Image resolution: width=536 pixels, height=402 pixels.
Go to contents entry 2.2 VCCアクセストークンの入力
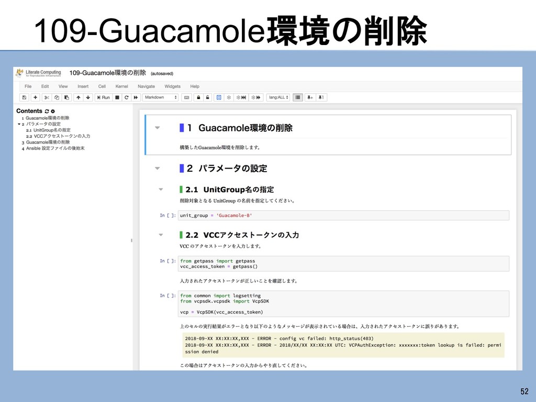click(x=58, y=136)
